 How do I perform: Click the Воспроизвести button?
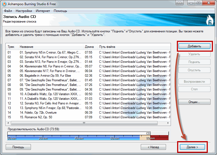click(194, 82)
